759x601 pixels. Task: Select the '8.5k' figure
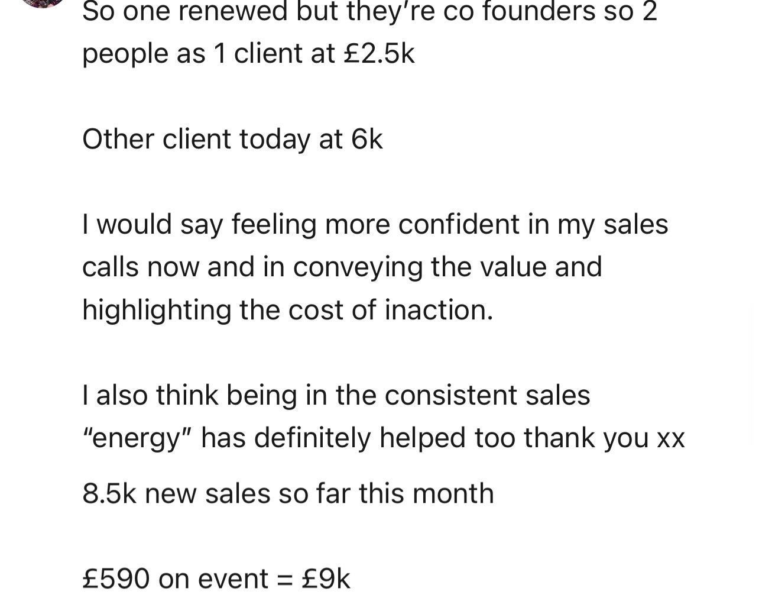coord(109,493)
